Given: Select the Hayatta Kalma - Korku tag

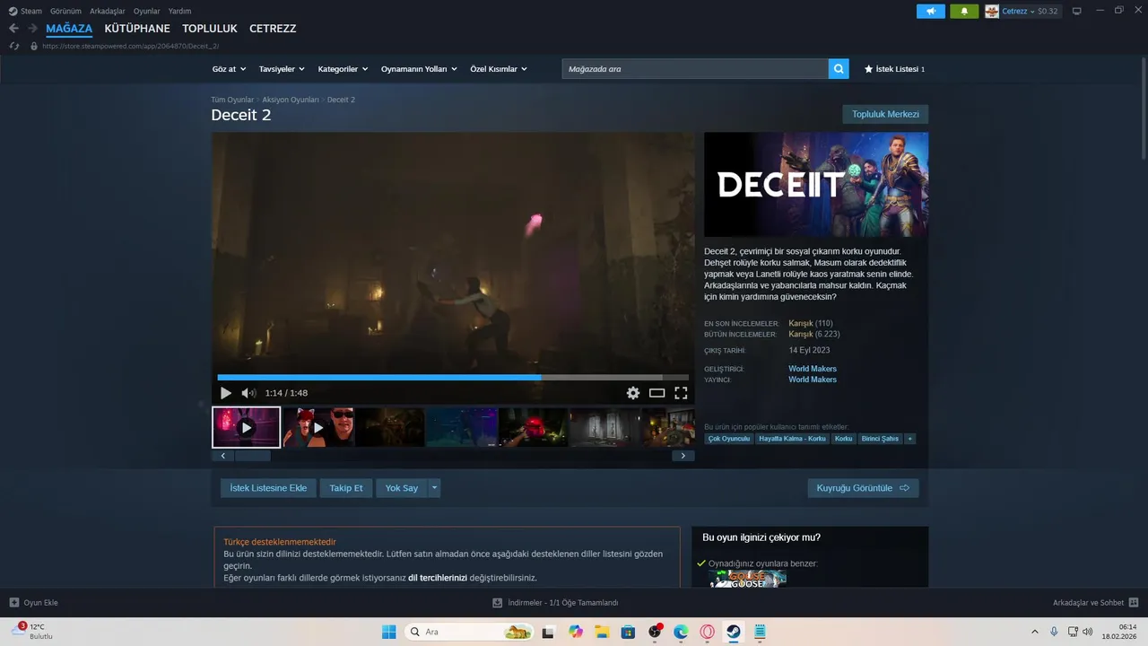Looking at the screenshot, I should (x=792, y=439).
